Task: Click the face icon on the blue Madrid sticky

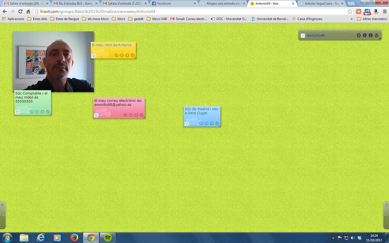Action: pyautogui.click(x=187, y=124)
